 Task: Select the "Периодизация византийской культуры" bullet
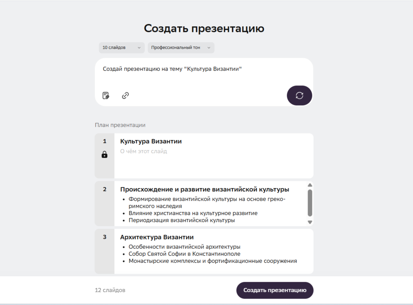tap(182, 220)
